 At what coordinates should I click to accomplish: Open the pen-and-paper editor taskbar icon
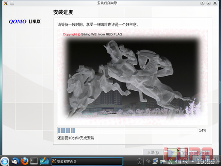tap(44, 161)
